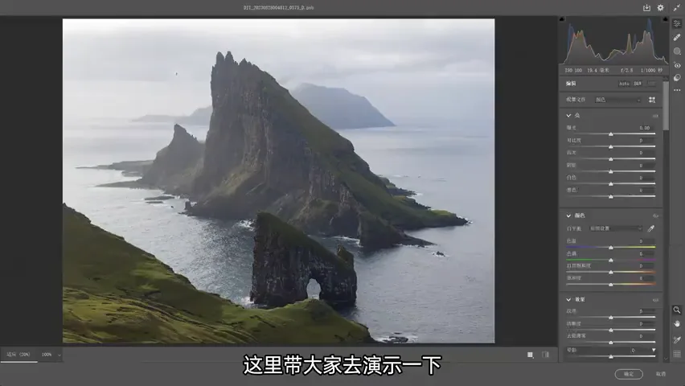The height and width of the screenshot is (386, 685).
Task: Switch to before/after view icon
Action: point(546,355)
